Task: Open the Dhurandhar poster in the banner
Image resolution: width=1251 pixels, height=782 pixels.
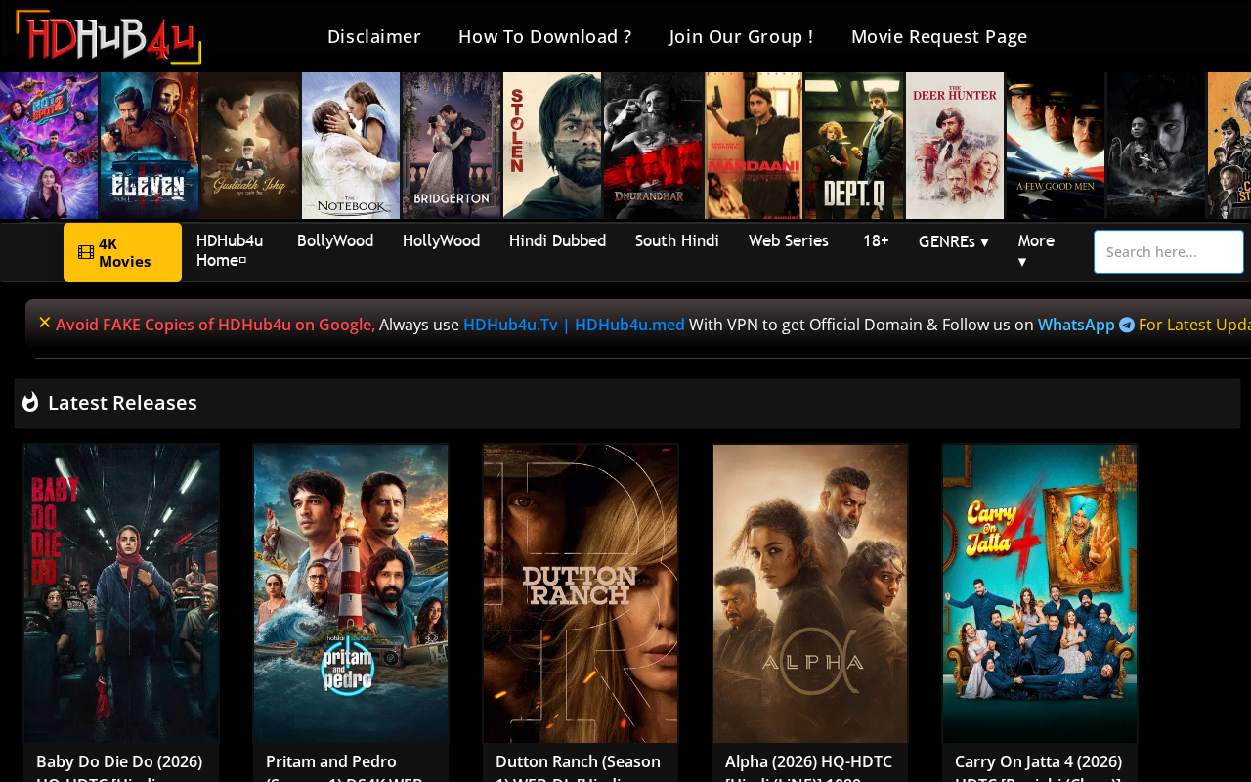Action: coord(653,146)
